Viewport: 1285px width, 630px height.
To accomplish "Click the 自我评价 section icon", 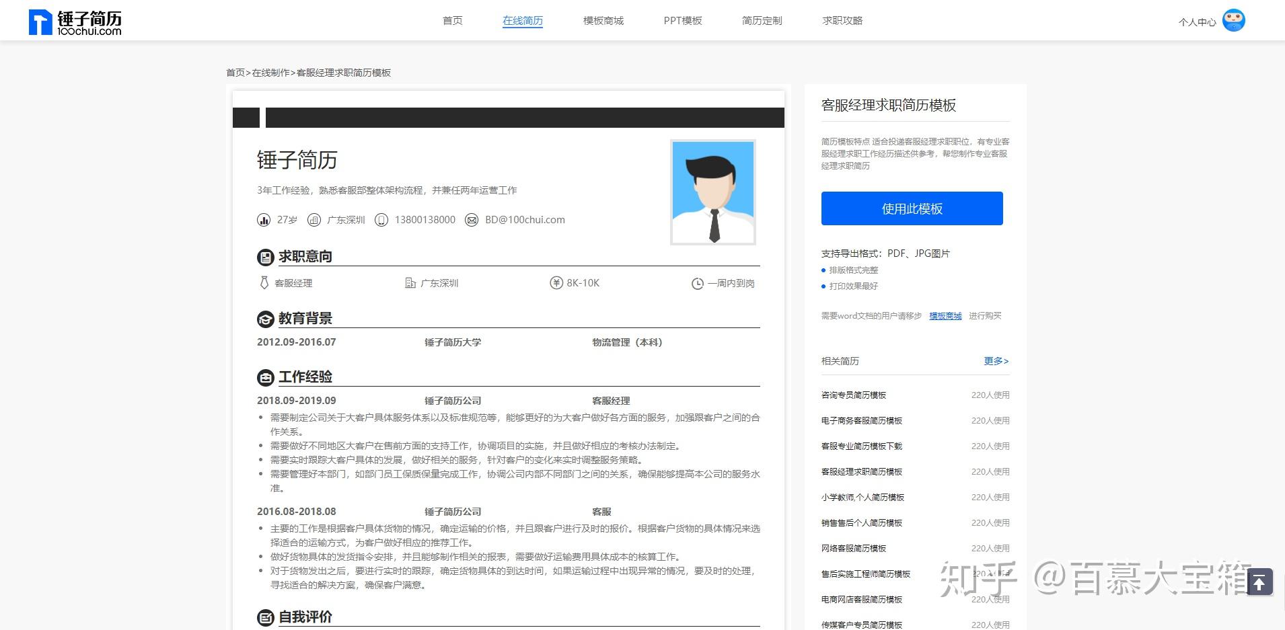I will [266, 617].
